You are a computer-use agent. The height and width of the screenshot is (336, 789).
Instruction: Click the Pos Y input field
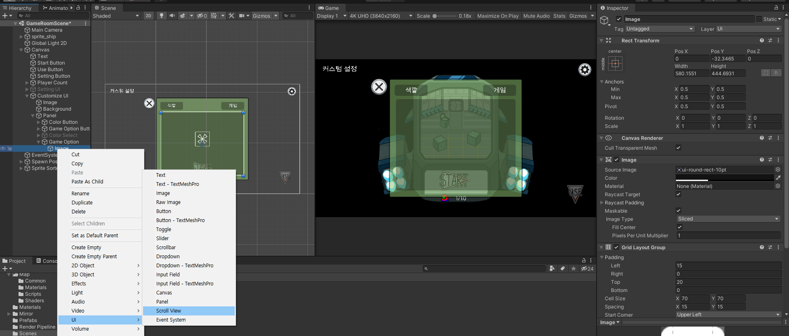click(728, 59)
